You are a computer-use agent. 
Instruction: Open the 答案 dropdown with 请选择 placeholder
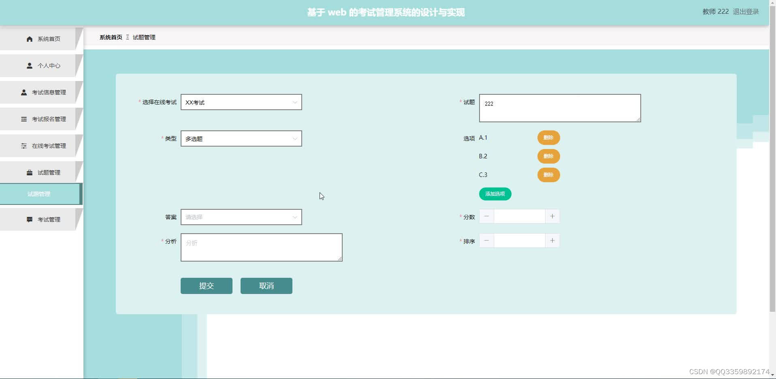241,217
